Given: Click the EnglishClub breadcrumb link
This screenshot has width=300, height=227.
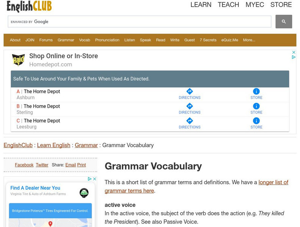Looking at the screenshot, I should click(18, 145).
